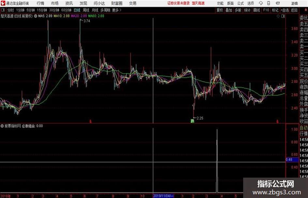
Task: Open the 公式 menu
Action: [x=240, y=3]
